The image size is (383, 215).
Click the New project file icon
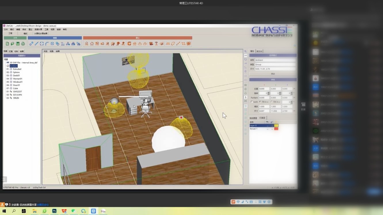(7, 44)
